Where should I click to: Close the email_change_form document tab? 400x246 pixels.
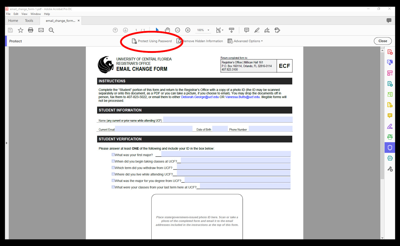click(x=79, y=21)
